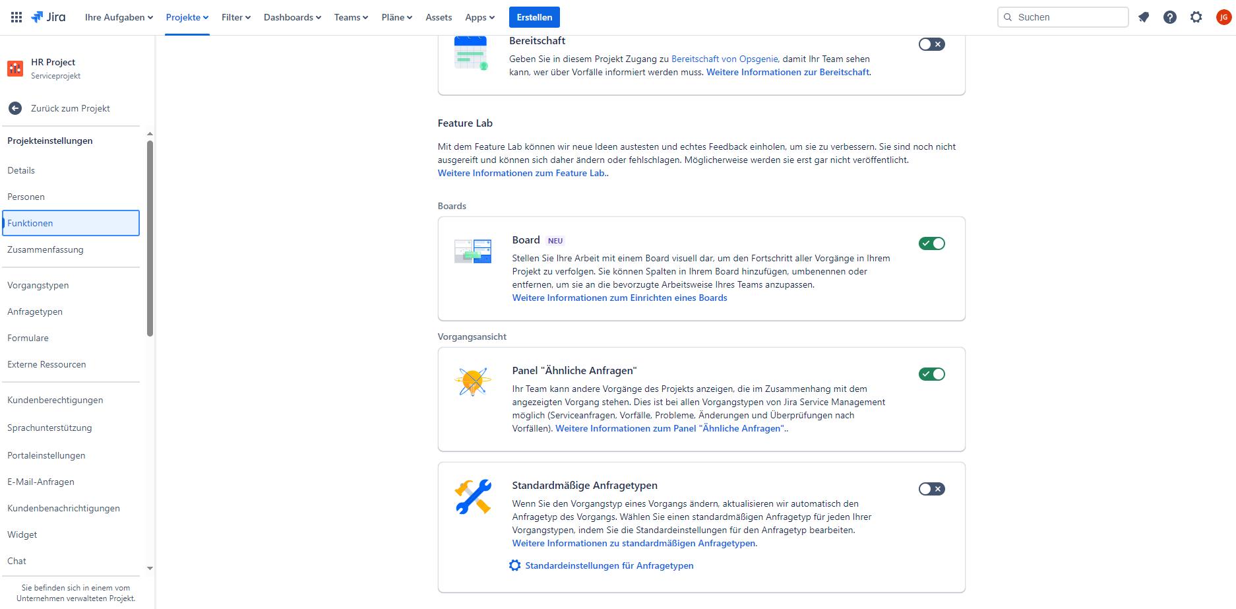
Task: Expand the Filter dropdown menu
Action: pos(235,17)
